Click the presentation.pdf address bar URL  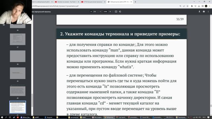pyautogui.click(x=55, y=6)
